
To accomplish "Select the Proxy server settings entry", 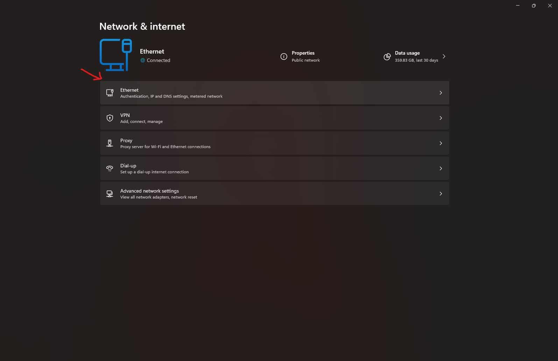I will (x=165, y=143).
